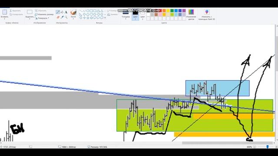Choose the Left arrow shape
Image resolution: width=278 pixels, height=156 pixels.
tap(99, 14)
